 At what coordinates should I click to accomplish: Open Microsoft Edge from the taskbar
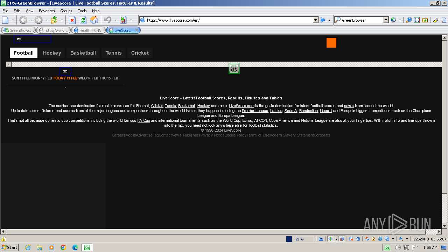coord(75,247)
